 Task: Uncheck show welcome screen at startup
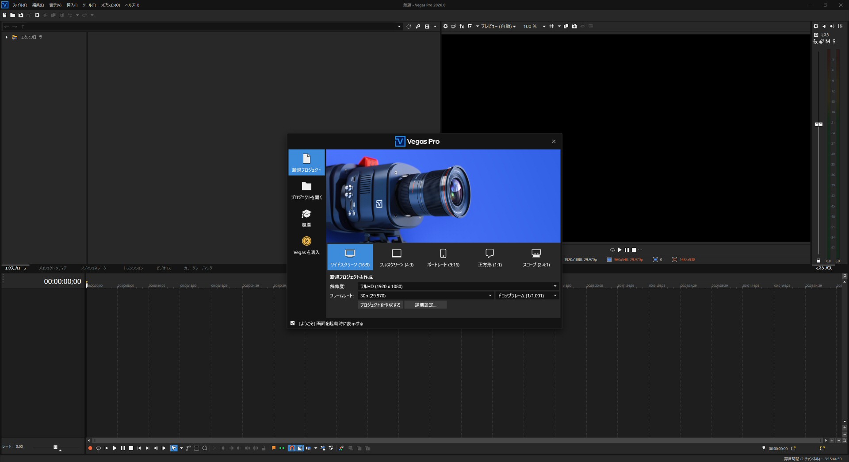click(x=292, y=323)
